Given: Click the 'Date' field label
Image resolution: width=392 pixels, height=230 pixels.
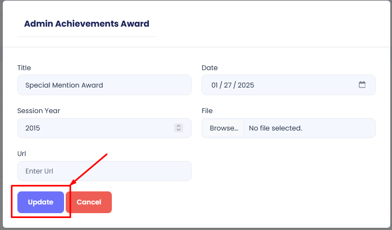Looking at the screenshot, I should (210, 68).
